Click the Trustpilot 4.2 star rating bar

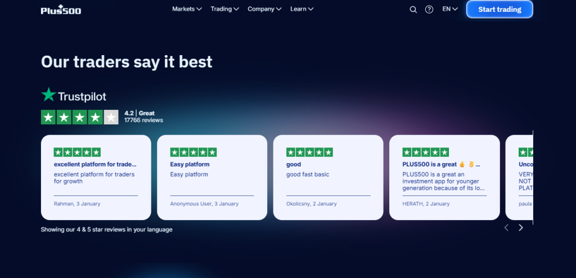(79, 117)
